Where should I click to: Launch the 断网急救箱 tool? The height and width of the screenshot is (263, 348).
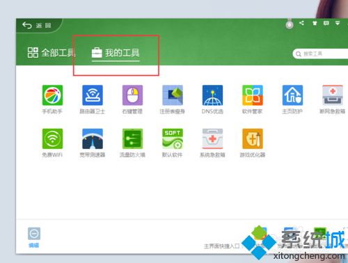(333, 95)
